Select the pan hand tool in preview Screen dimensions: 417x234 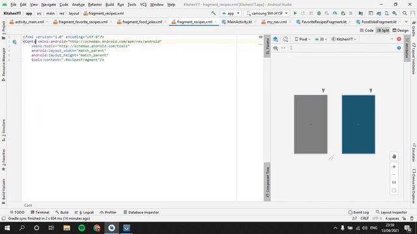point(394,157)
